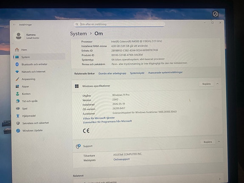The height and width of the screenshot is (183, 244).
Task: Click the Windows Update sync icon
Action: click(18, 130)
